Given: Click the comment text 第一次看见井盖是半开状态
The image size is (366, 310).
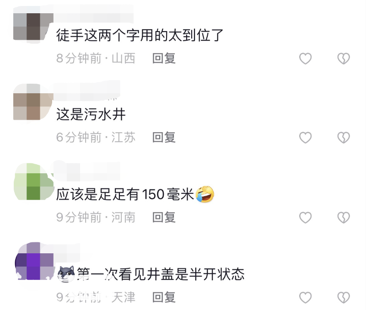Looking at the screenshot, I should (161, 274).
